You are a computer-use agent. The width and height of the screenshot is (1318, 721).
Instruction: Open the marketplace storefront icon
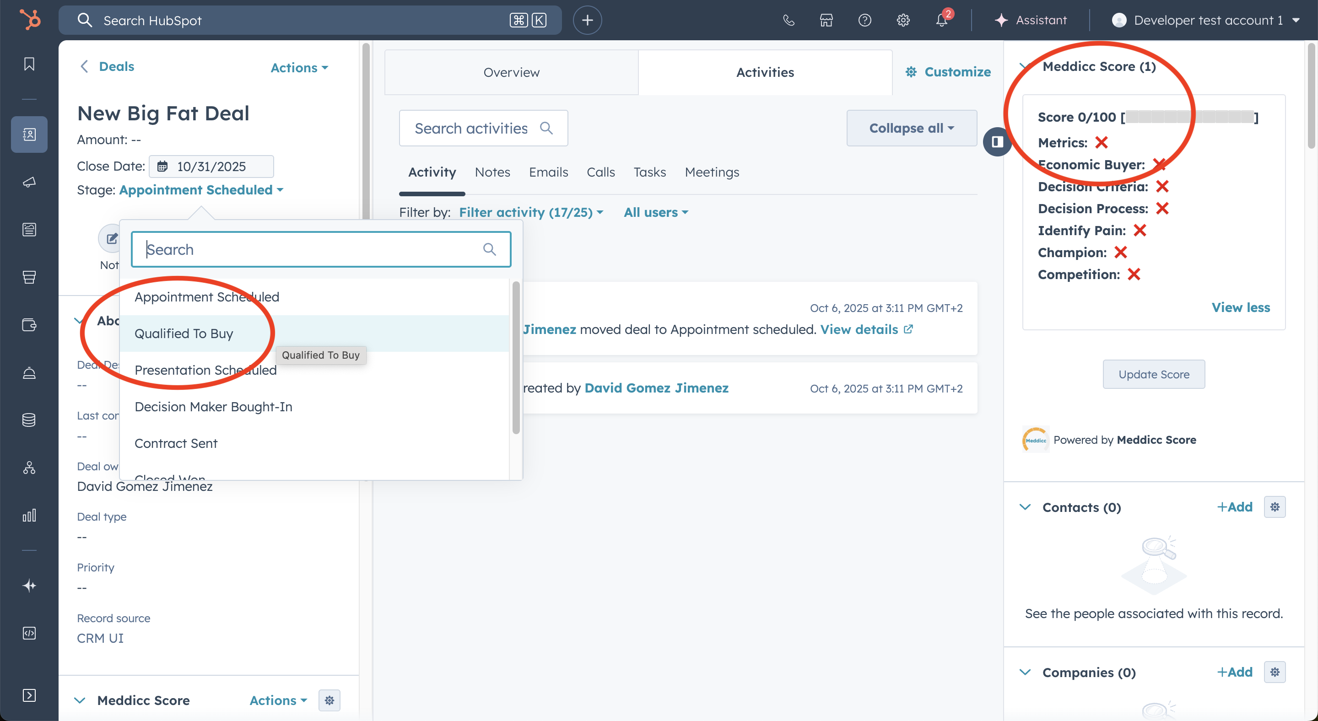click(826, 20)
